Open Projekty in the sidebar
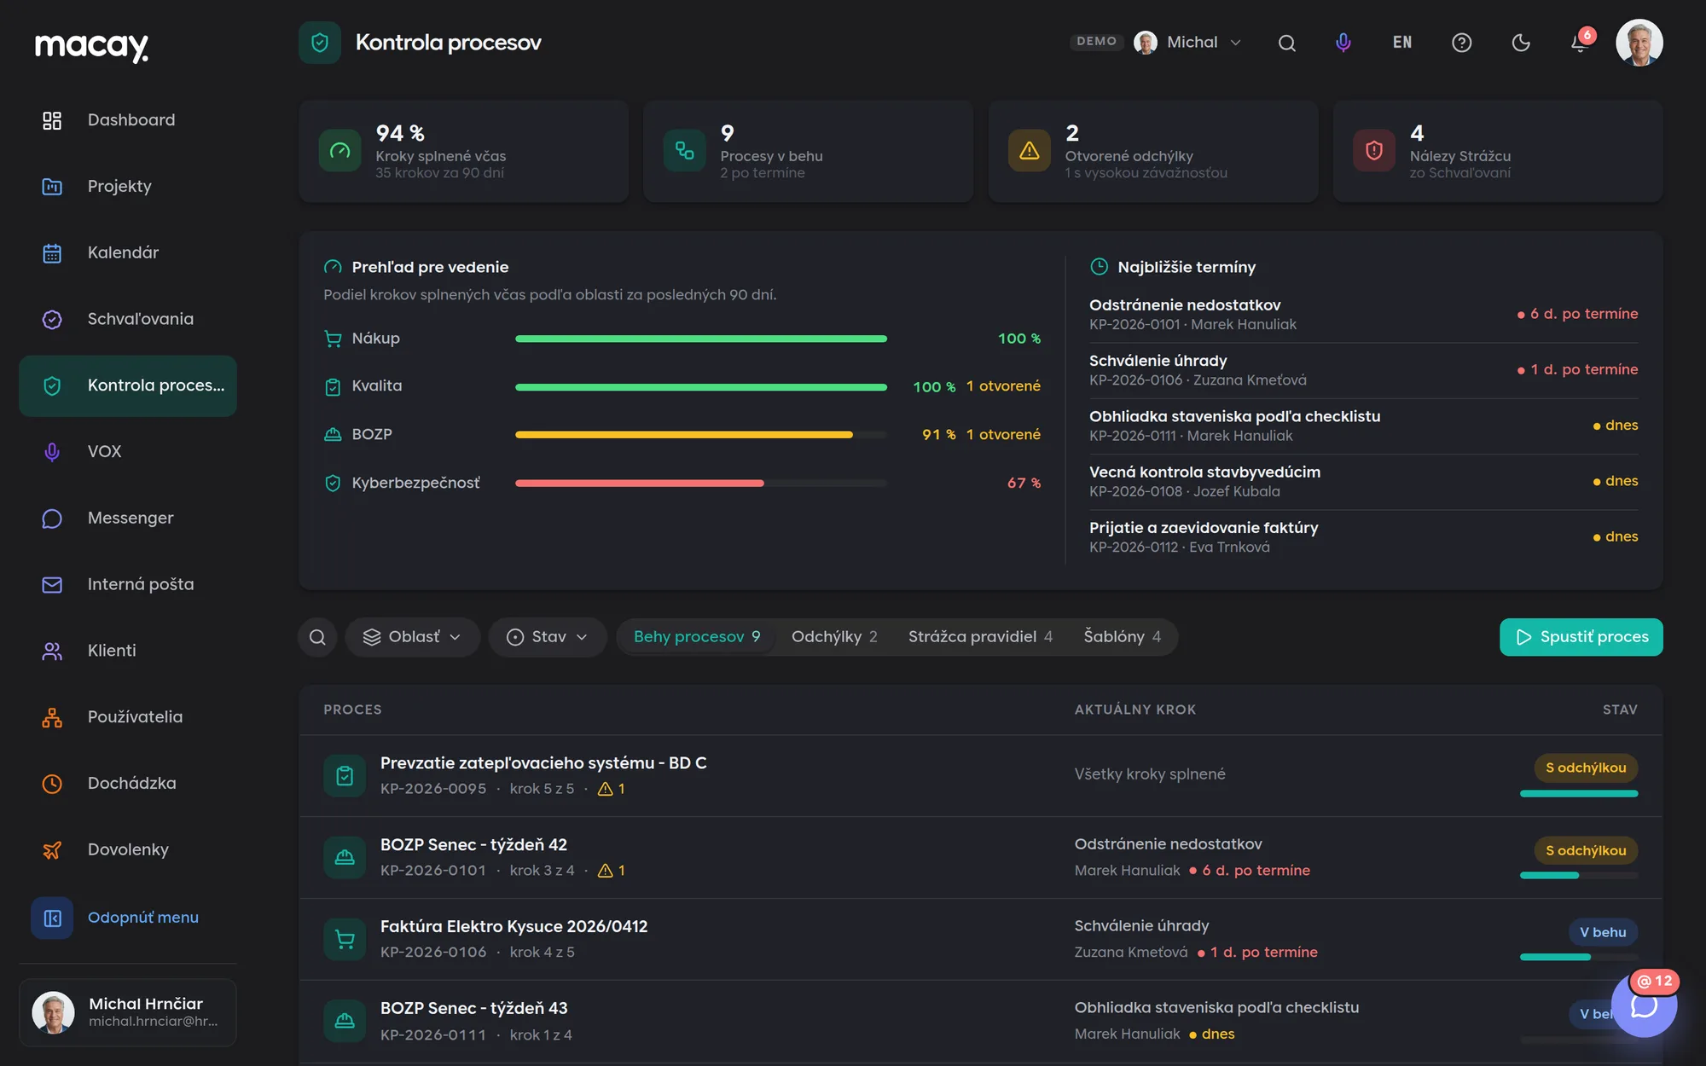Image resolution: width=1706 pixels, height=1066 pixels. [x=128, y=187]
